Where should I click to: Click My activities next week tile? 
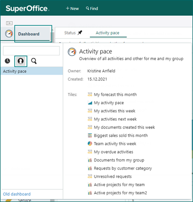click(x=115, y=119)
